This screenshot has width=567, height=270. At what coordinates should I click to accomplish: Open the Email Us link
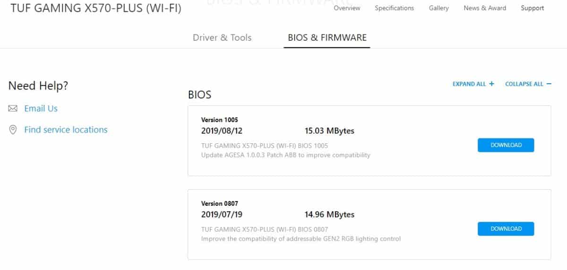click(x=41, y=108)
